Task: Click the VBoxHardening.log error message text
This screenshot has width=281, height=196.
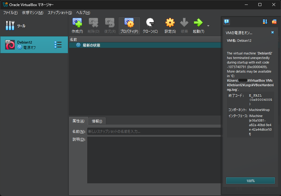Action: (250, 71)
